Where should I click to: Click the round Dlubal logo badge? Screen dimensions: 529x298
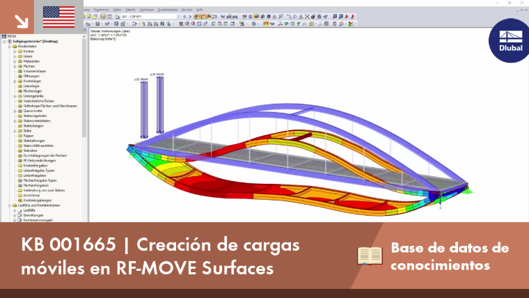click(x=510, y=40)
